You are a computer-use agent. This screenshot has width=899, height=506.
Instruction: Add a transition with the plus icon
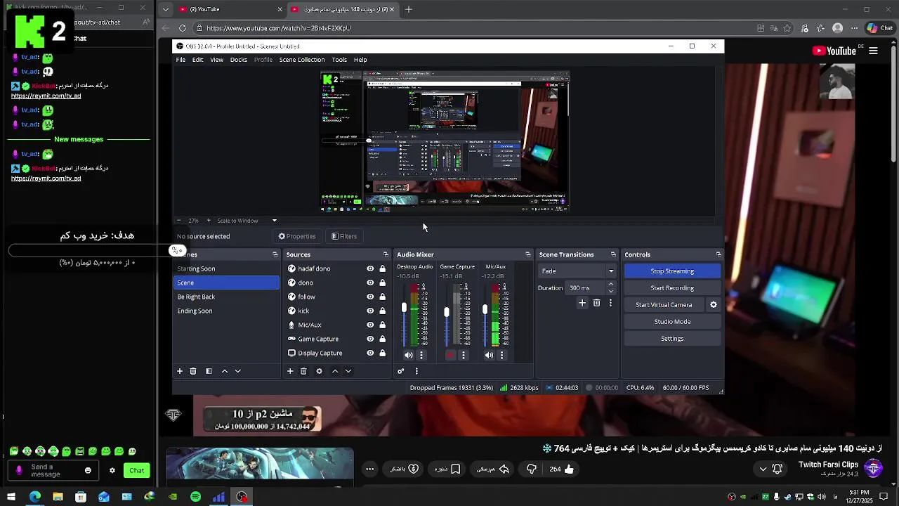tap(582, 303)
